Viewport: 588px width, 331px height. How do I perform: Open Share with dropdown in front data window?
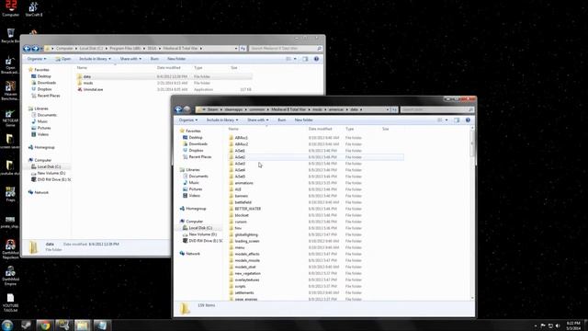click(257, 120)
